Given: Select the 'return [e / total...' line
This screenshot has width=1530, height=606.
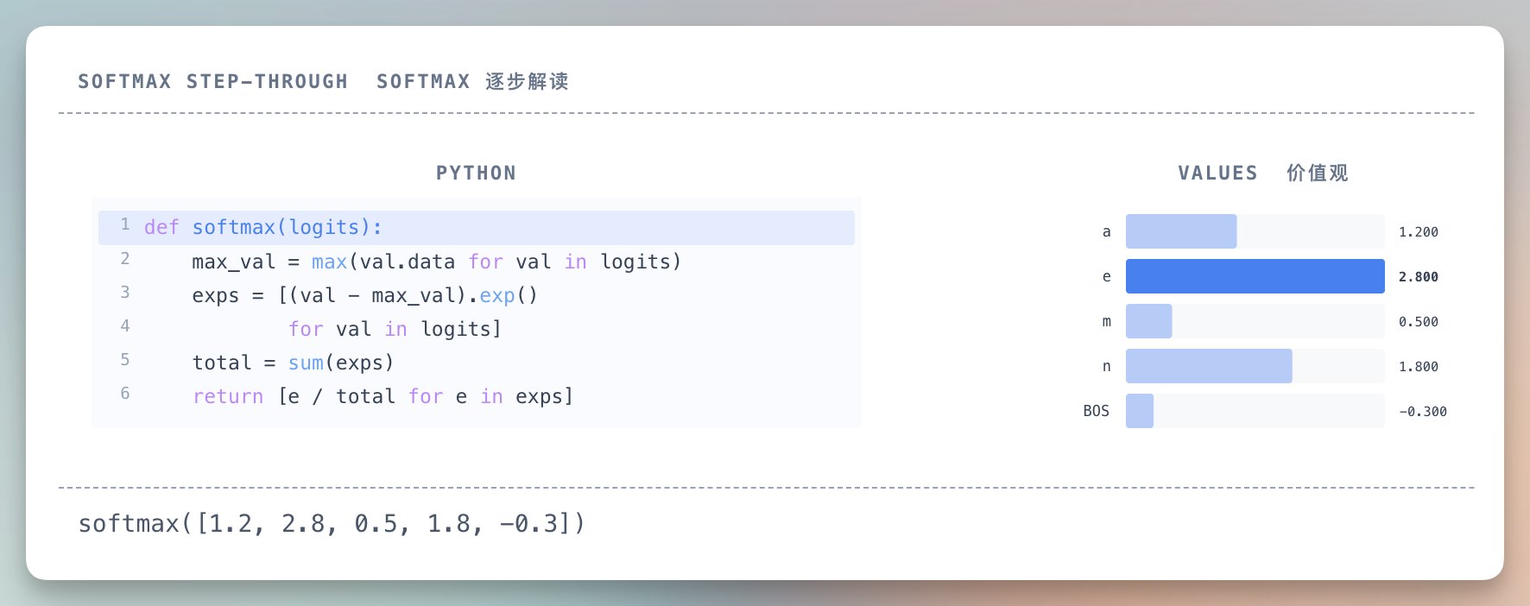Looking at the screenshot, I should click(x=382, y=396).
